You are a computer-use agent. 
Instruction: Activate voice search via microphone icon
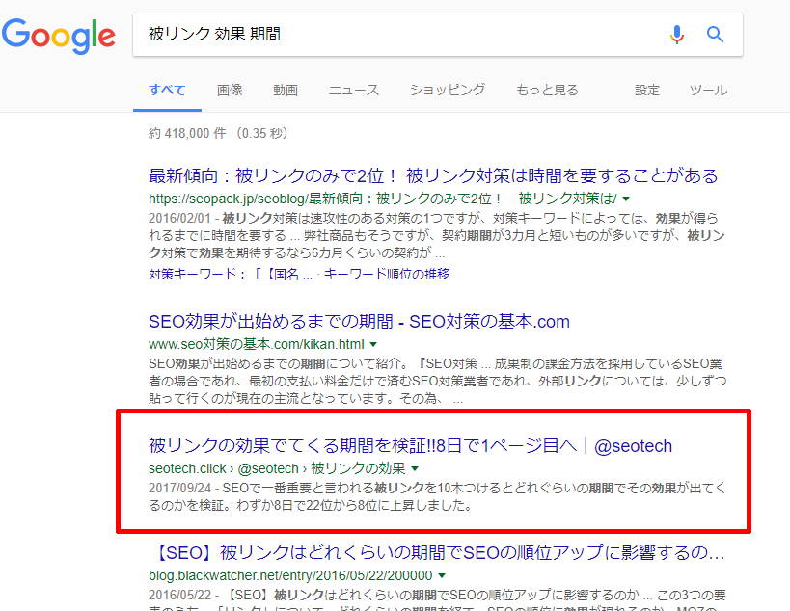[677, 35]
